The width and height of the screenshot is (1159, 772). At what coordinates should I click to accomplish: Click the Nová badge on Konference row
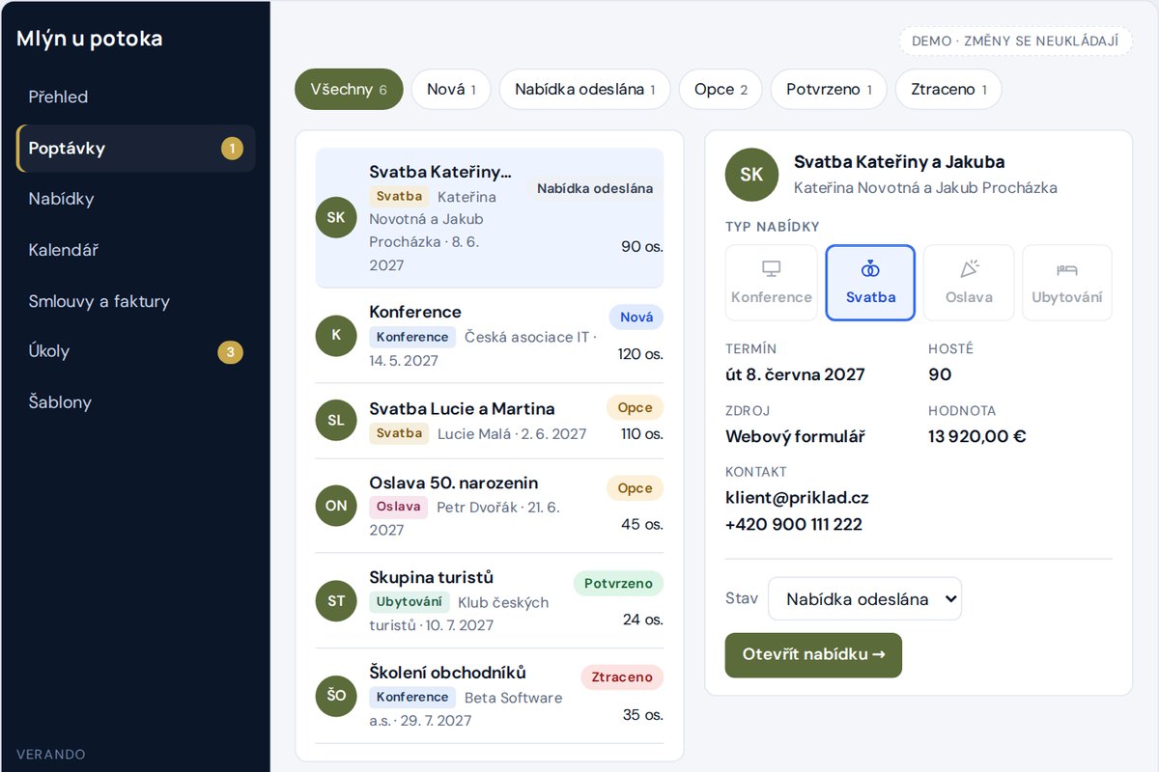click(x=636, y=317)
